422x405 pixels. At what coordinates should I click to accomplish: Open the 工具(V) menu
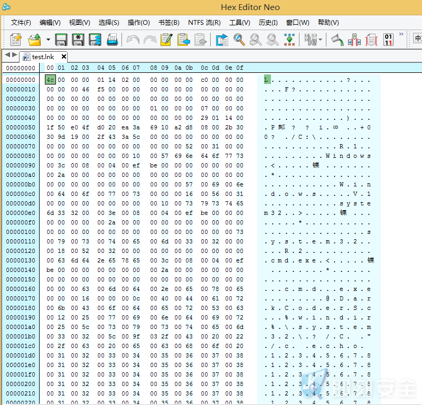pos(240,23)
